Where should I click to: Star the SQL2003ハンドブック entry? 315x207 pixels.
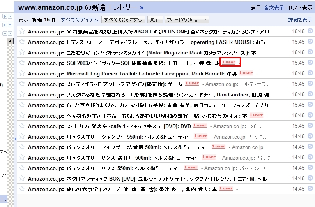pyautogui.click(x=22, y=63)
